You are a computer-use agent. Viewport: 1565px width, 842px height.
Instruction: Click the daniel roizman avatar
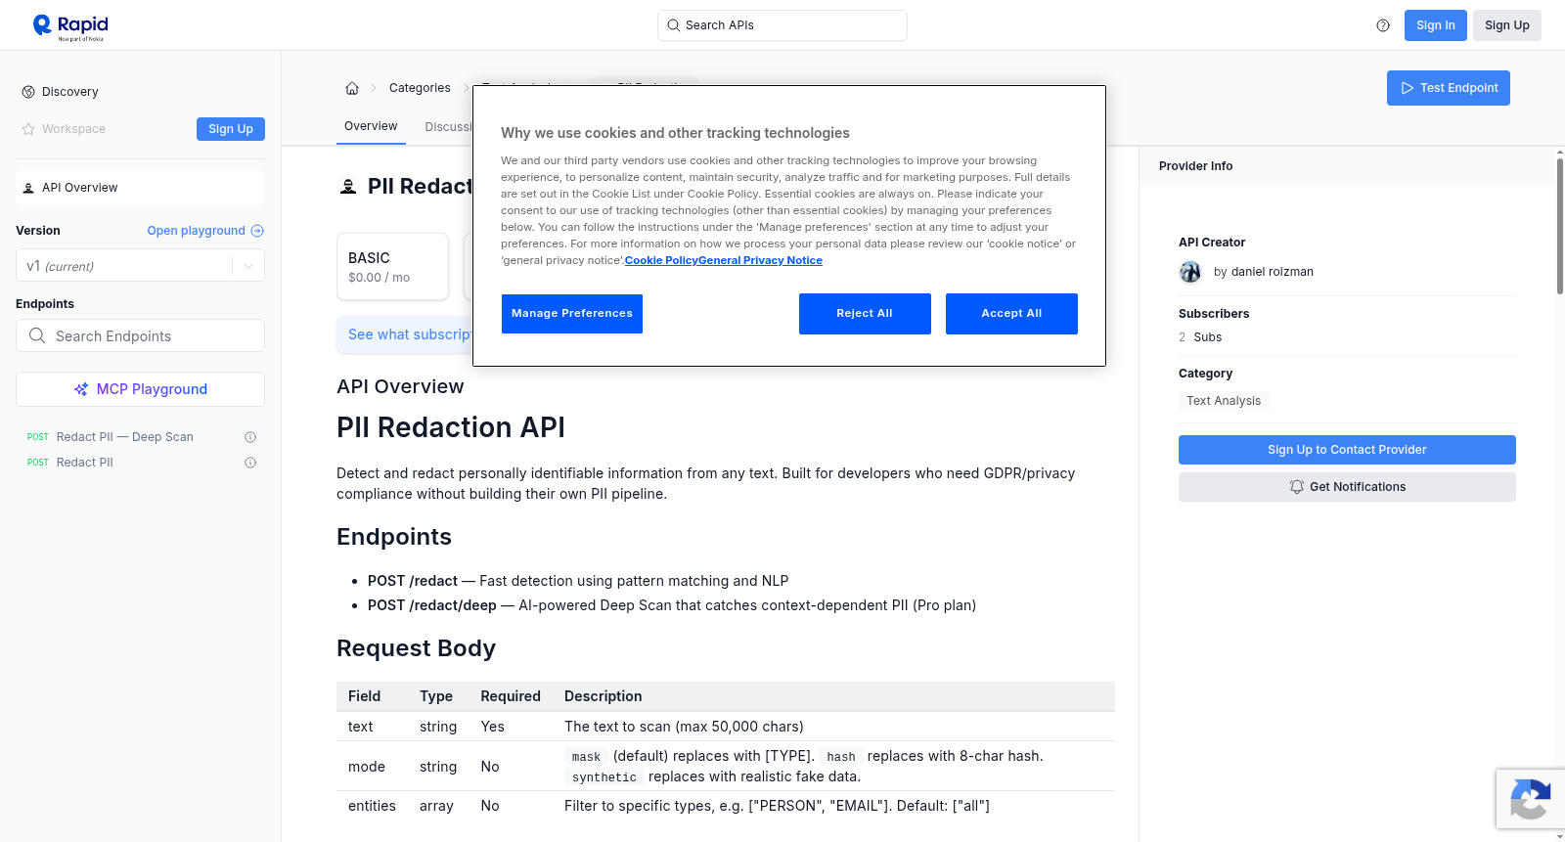tap(1190, 272)
